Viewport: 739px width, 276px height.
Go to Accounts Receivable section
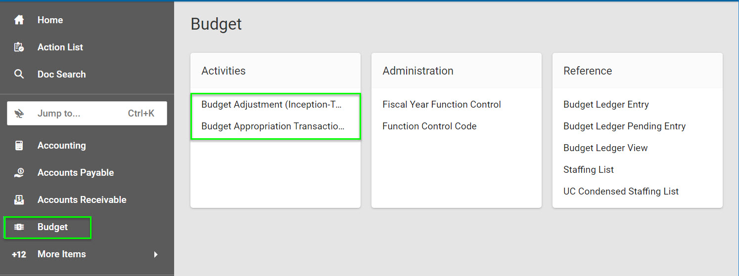point(82,200)
